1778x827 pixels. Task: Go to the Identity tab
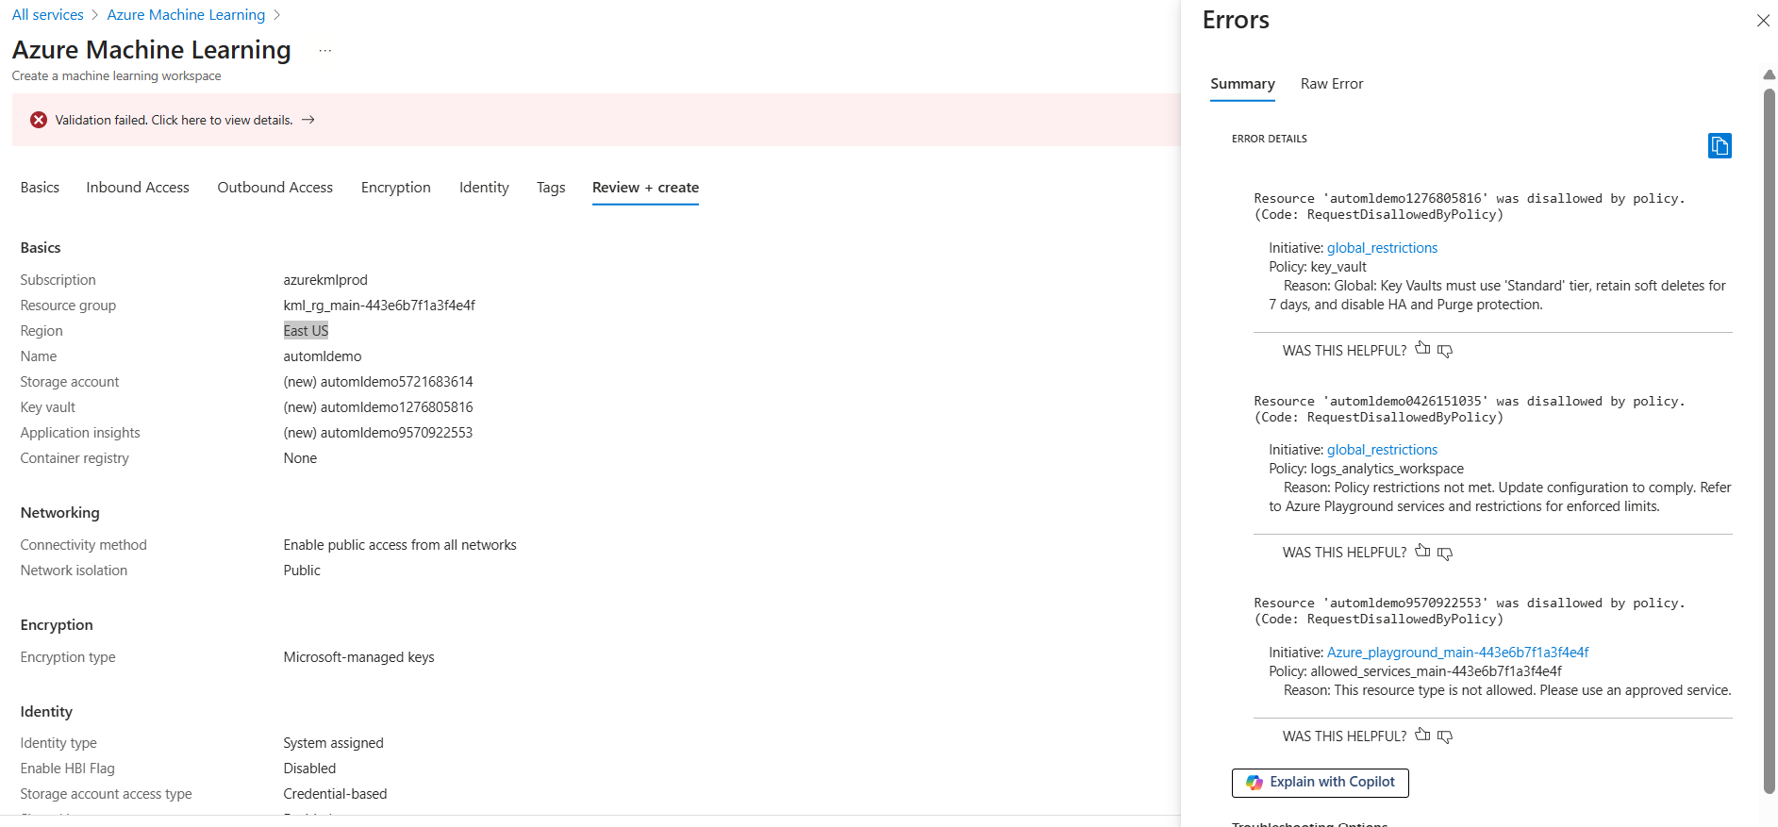(x=484, y=188)
